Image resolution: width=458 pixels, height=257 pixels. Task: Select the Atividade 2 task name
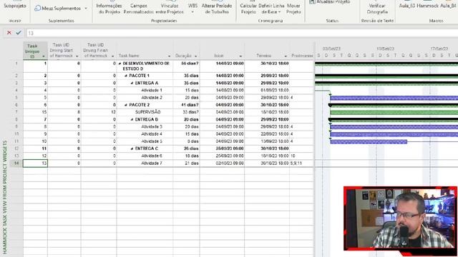click(152, 98)
